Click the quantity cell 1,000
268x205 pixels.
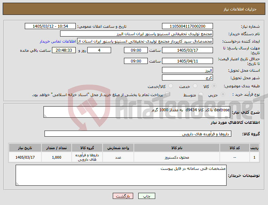57,157
